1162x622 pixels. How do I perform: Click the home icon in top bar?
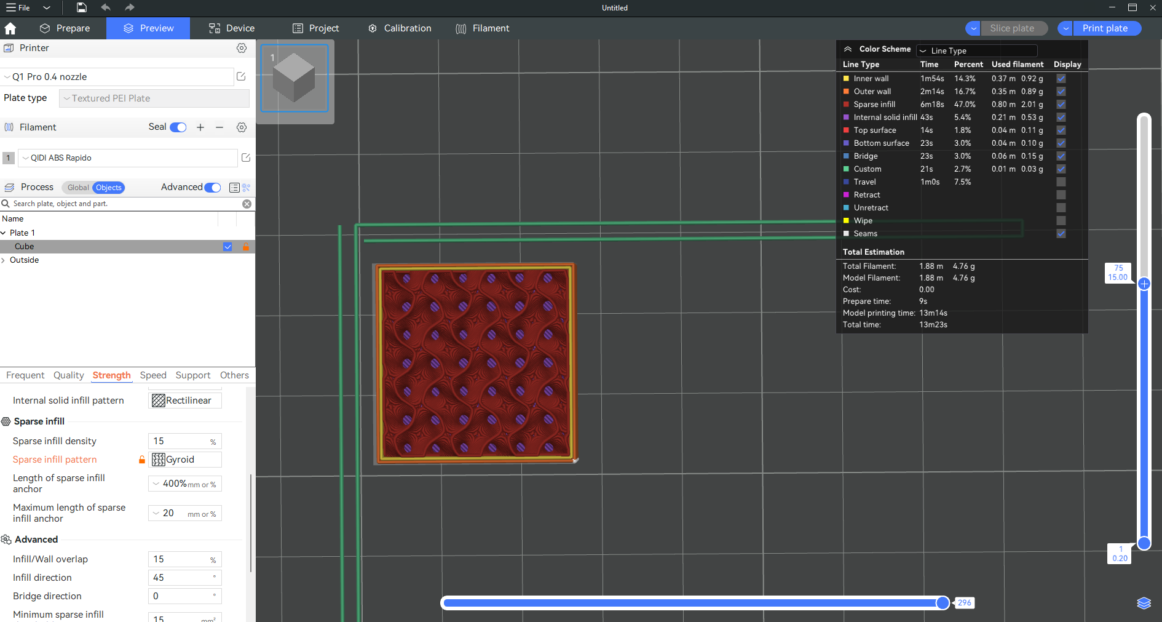(10, 28)
